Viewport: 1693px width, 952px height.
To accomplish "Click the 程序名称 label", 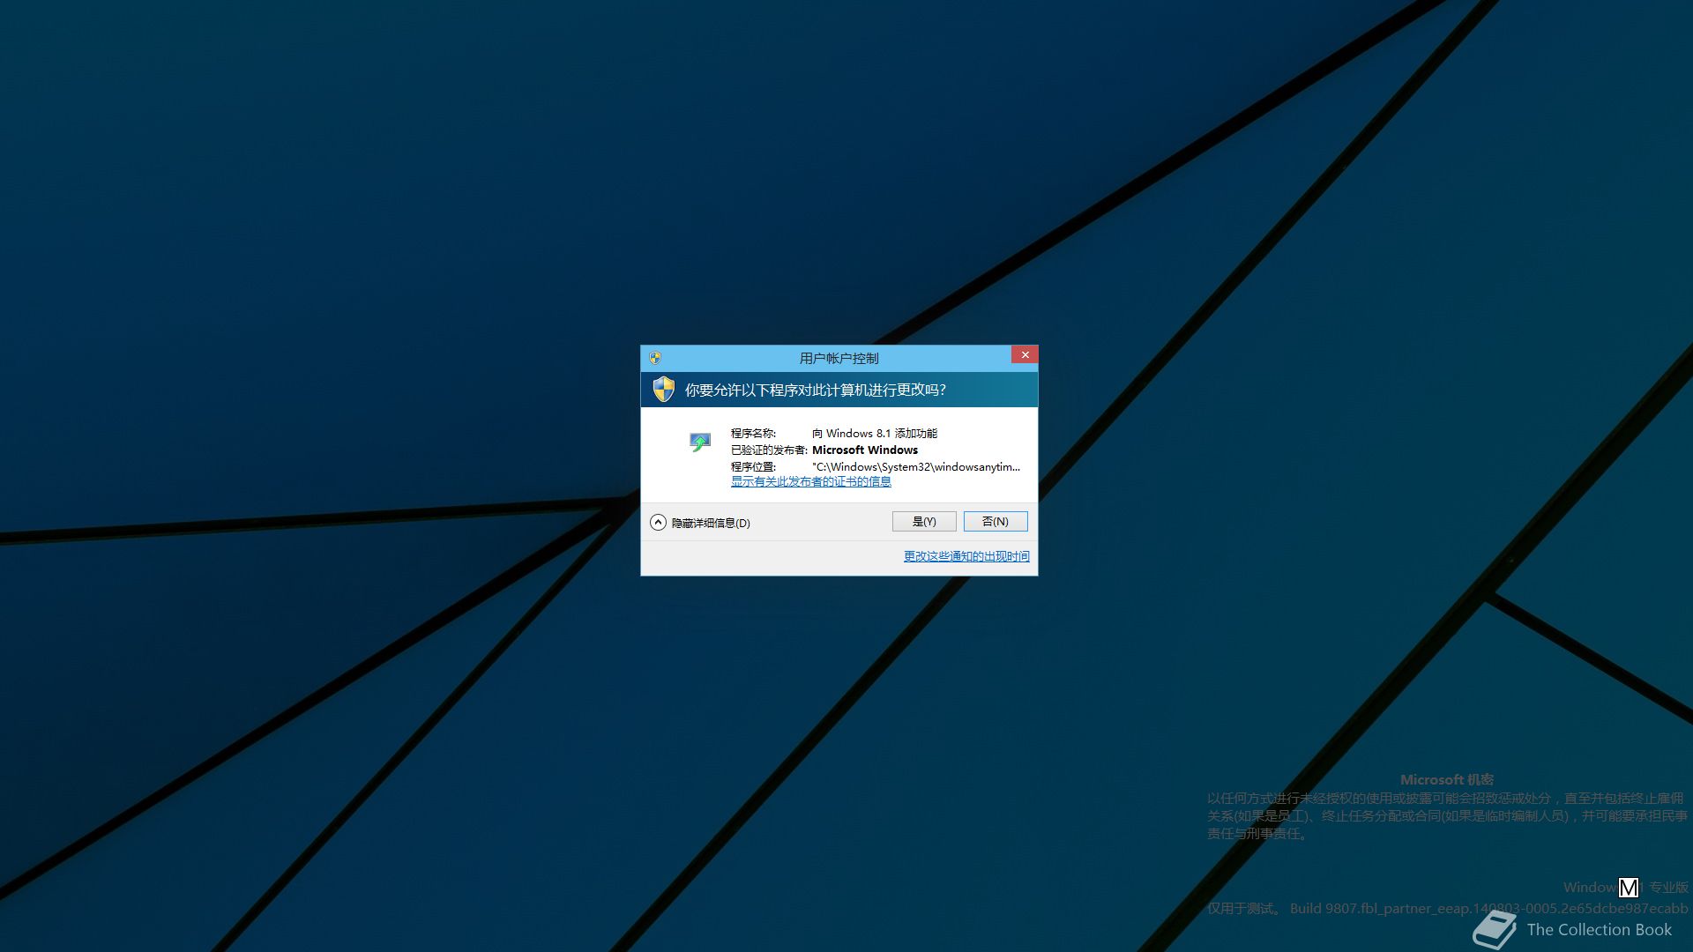I will [x=753, y=433].
